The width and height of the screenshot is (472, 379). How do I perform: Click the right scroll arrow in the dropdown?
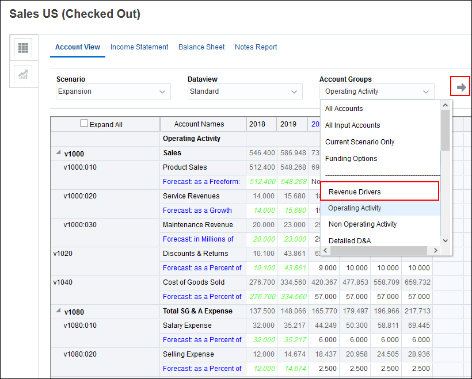[436, 251]
